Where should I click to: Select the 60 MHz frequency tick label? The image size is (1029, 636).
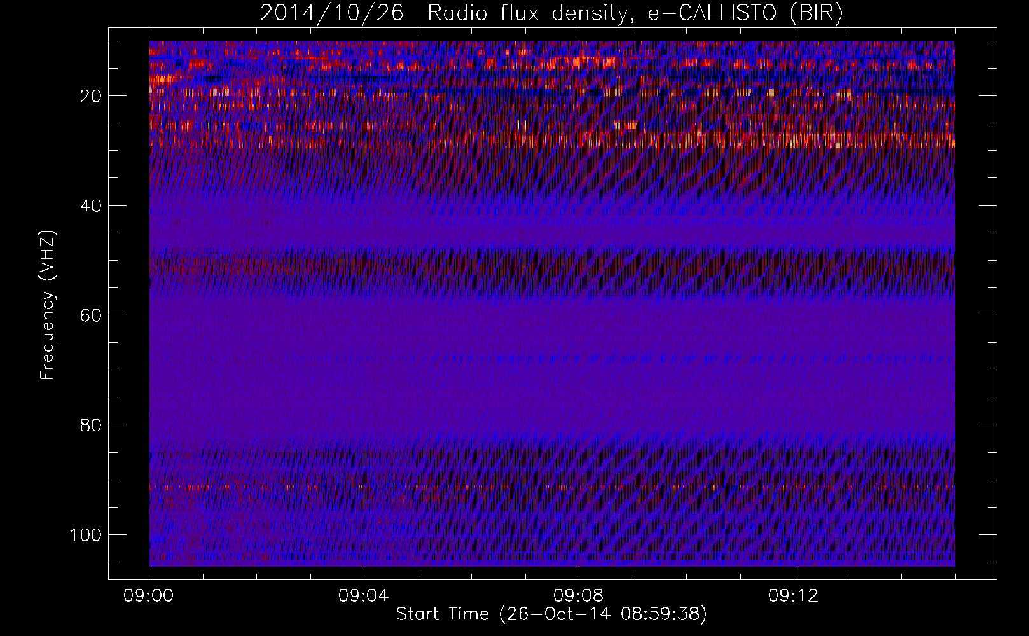pyautogui.click(x=92, y=315)
